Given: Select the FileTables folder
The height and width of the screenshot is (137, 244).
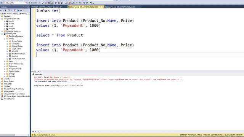Looking at the screenshot, I should 15,44.
